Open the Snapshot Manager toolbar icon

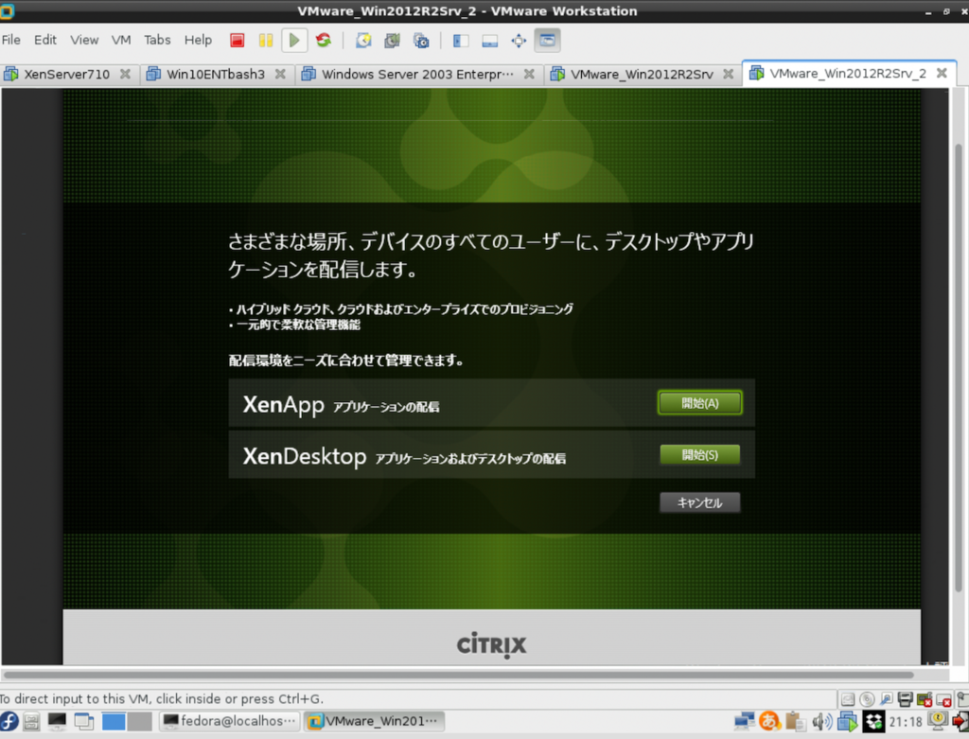tap(421, 41)
